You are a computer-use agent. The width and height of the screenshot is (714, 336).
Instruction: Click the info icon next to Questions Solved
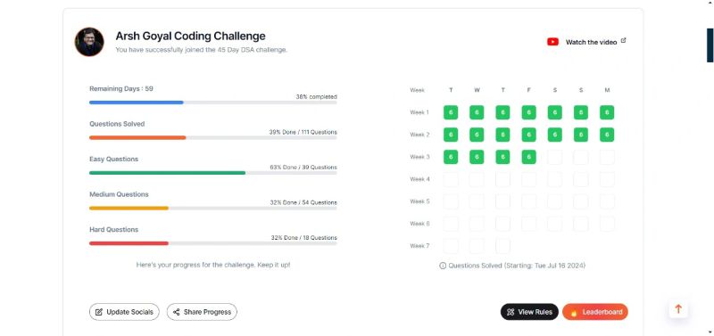(443, 266)
